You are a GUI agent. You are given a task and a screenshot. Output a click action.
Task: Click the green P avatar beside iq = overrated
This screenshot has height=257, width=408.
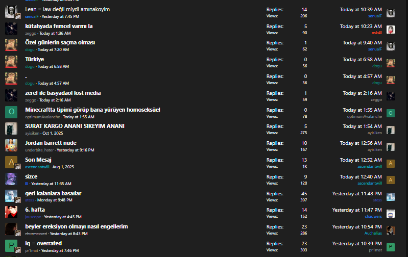coord(11,246)
